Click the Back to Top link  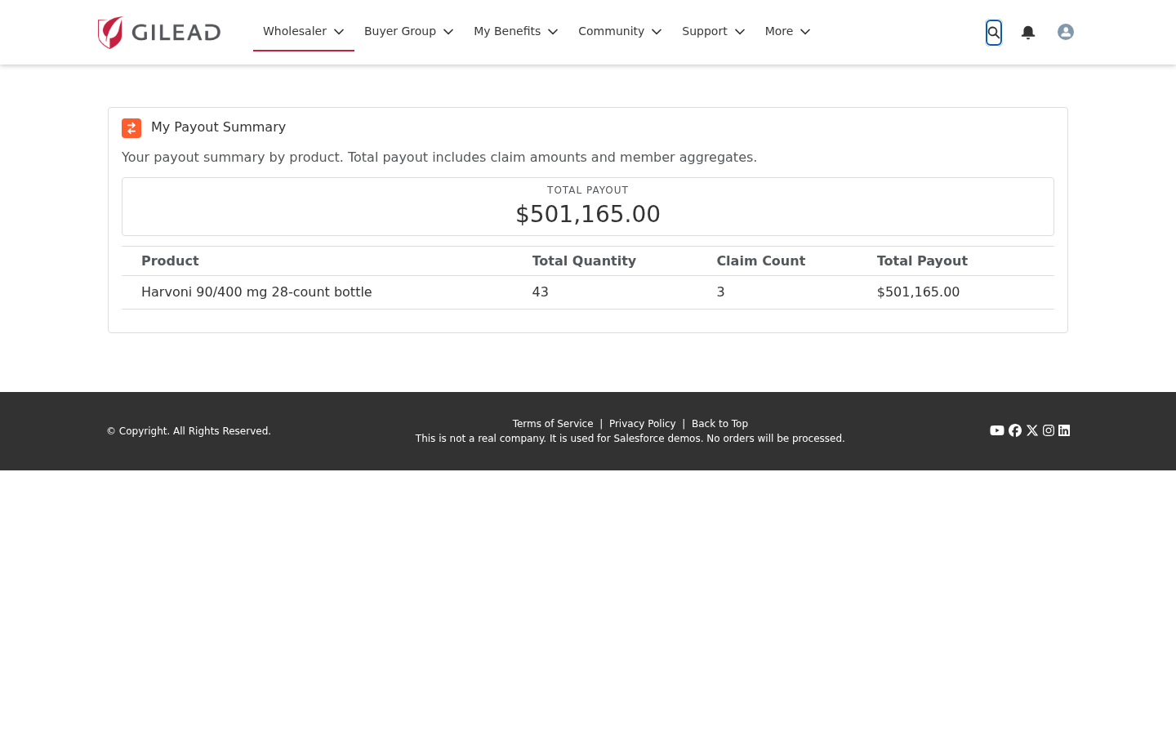point(719,424)
